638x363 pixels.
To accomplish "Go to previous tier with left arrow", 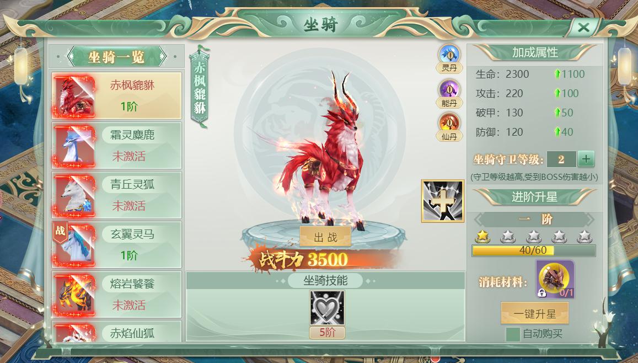I will coord(479,220).
